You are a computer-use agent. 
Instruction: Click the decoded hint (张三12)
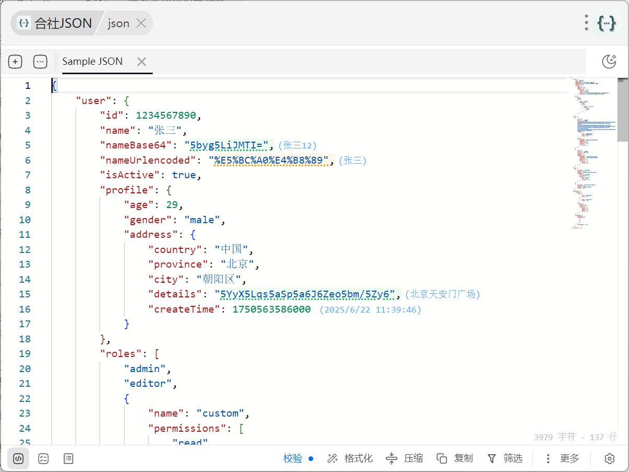[x=297, y=145]
